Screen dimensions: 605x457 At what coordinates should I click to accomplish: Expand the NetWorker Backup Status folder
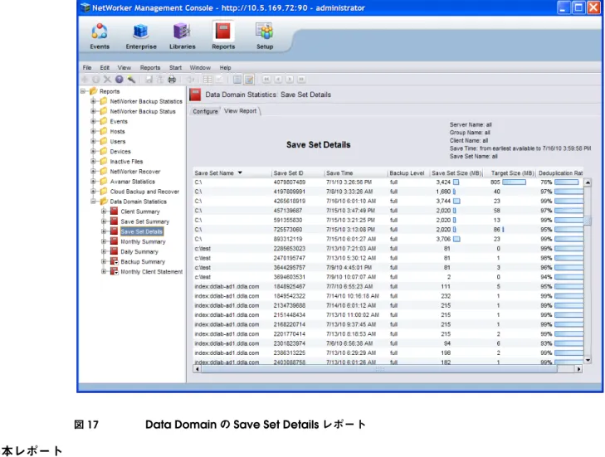(x=93, y=111)
